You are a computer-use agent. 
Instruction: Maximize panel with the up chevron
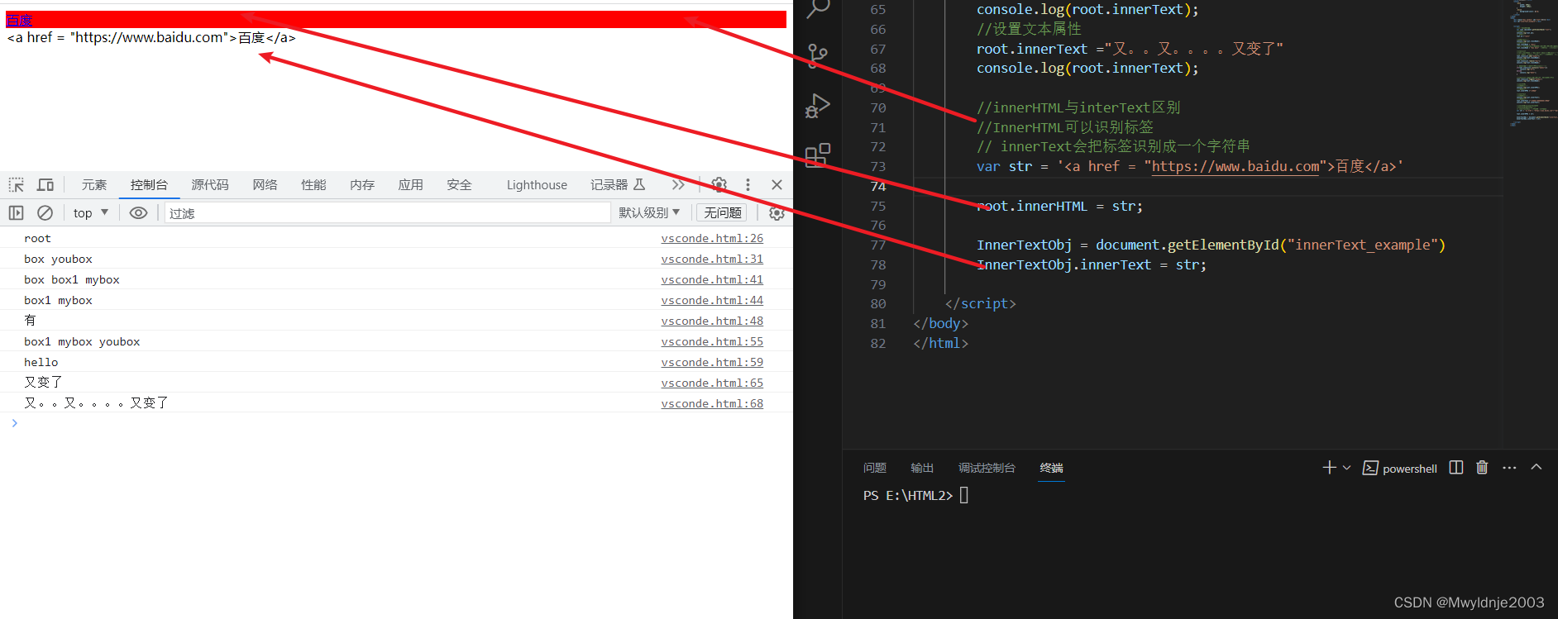pos(1536,467)
